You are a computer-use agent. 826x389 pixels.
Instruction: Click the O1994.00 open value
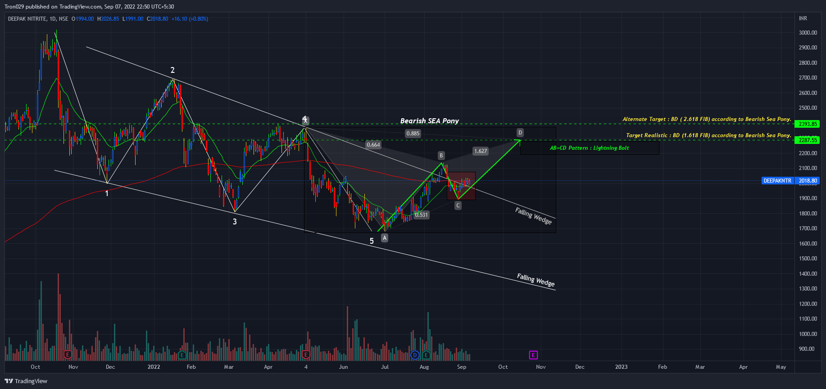pyautogui.click(x=83, y=19)
